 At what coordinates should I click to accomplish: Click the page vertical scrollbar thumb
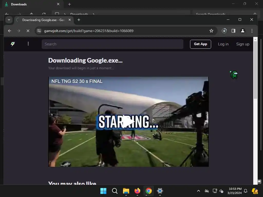click(255, 70)
